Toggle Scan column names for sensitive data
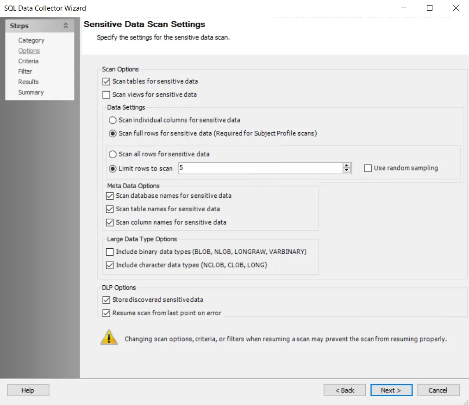Image resolution: width=469 pixels, height=405 pixels. (110, 222)
